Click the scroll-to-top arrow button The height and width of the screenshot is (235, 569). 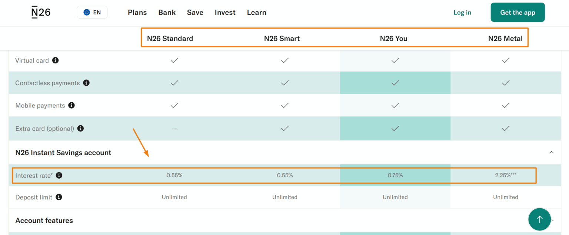pyautogui.click(x=539, y=219)
